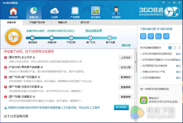
Task: Go to hot issues page 1
Action: coord(170,47)
